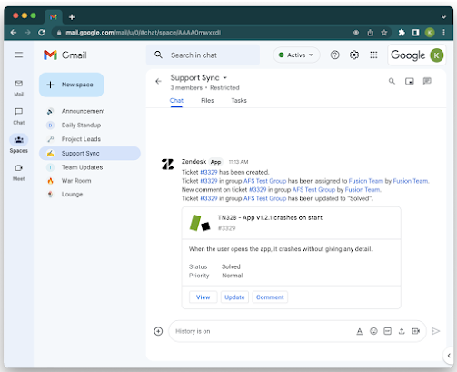Open the Chrome three-dot menu

443,33
